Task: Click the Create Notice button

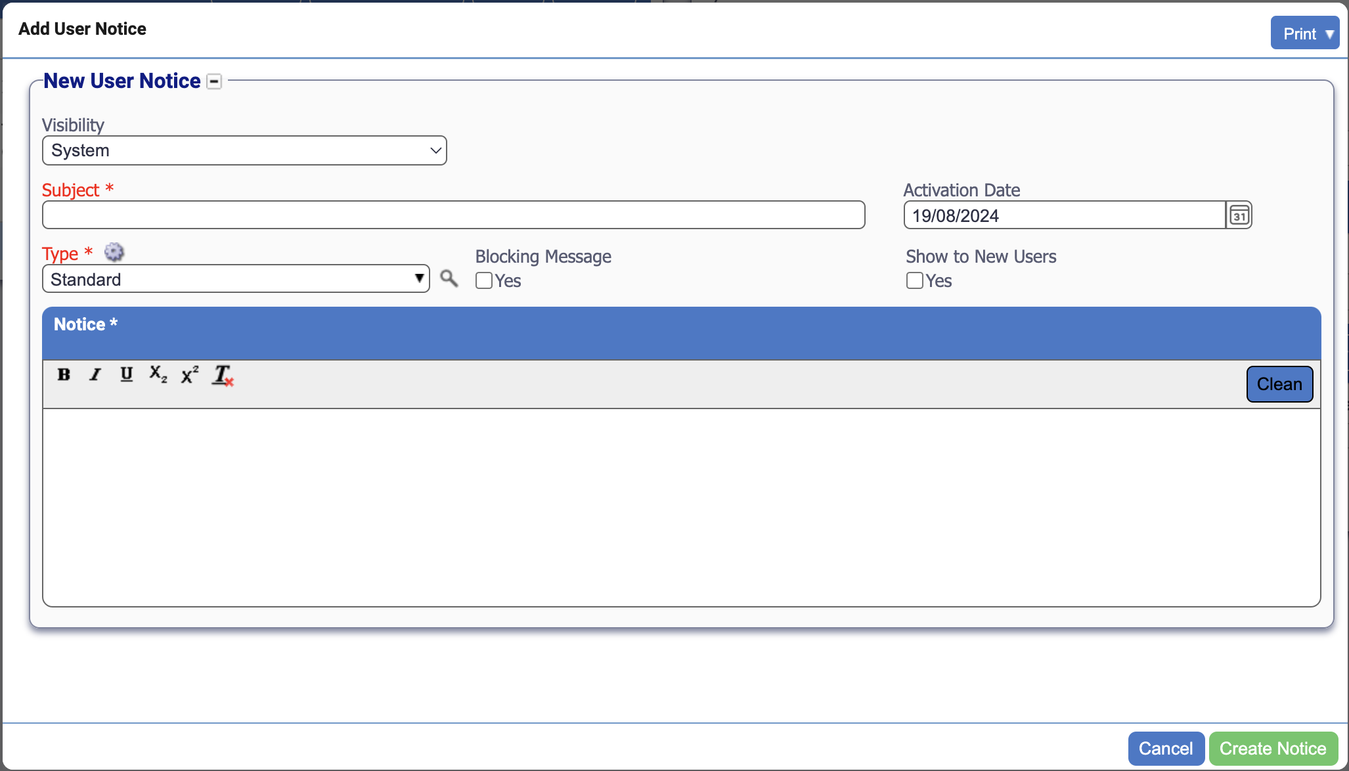Action: coord(1273,749)
